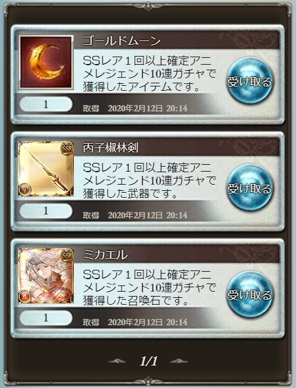The image size is (296, 388).
Task: Click the quantity 1 field under the sword
Action: (x=46, y=211)
